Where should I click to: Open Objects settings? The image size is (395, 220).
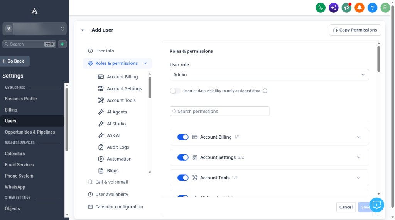pos(12,209)
